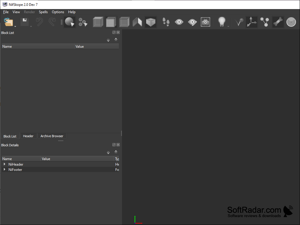Open the Render menu
Screen dimensions: 300x225
(30, 12)
